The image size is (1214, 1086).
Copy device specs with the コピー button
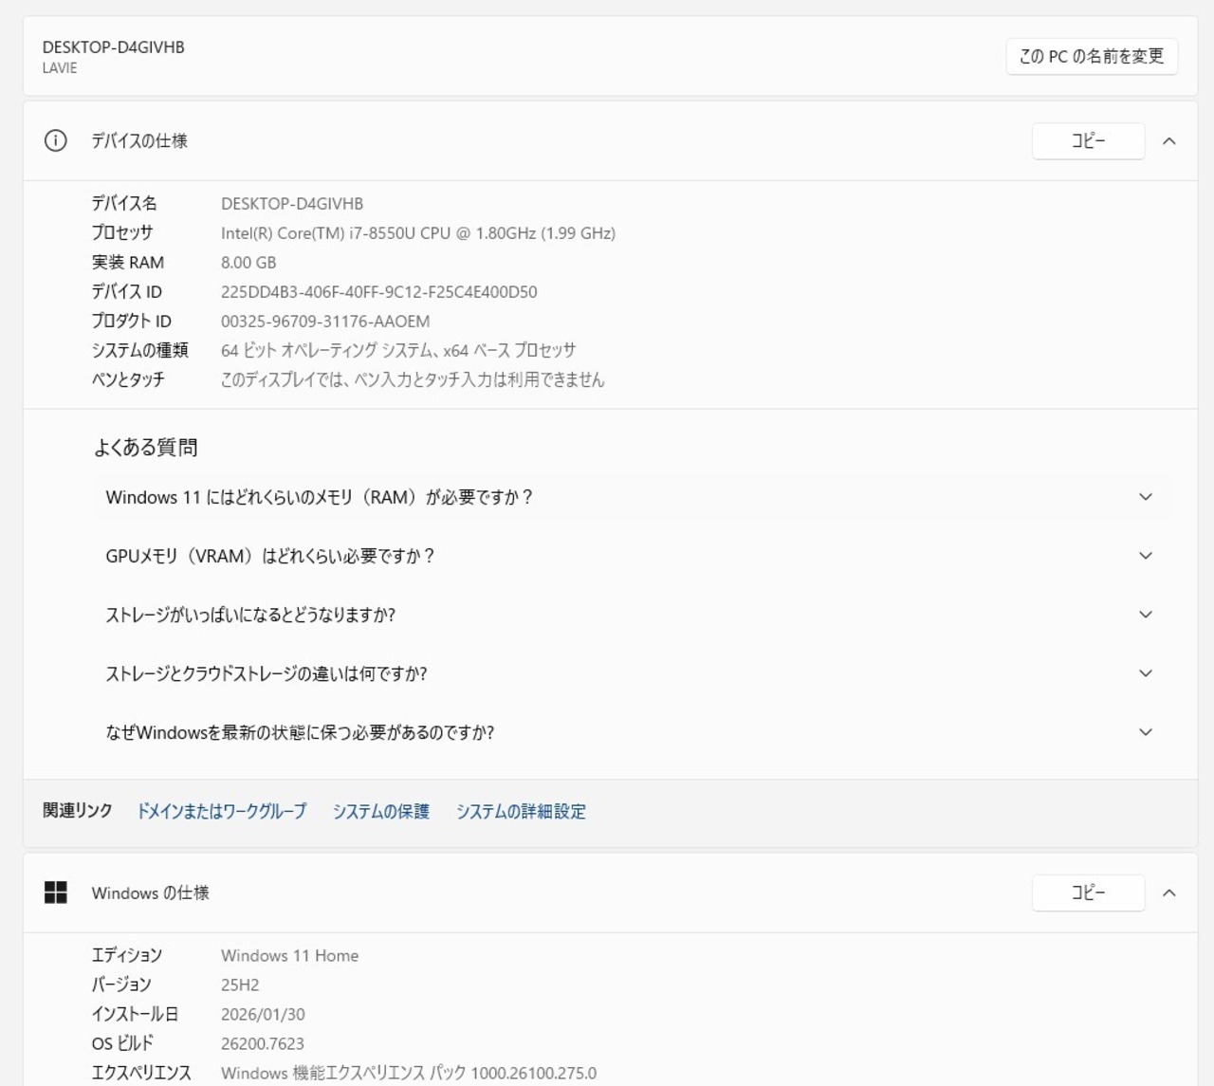tap(1088, 141)
